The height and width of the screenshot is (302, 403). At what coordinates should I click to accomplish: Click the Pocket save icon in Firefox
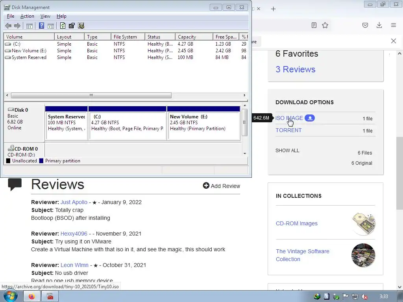coord(365,25)
